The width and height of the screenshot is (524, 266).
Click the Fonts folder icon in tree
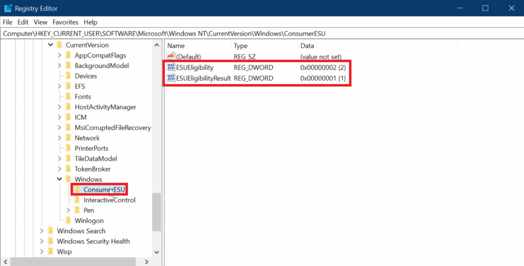tap(68, 96)
